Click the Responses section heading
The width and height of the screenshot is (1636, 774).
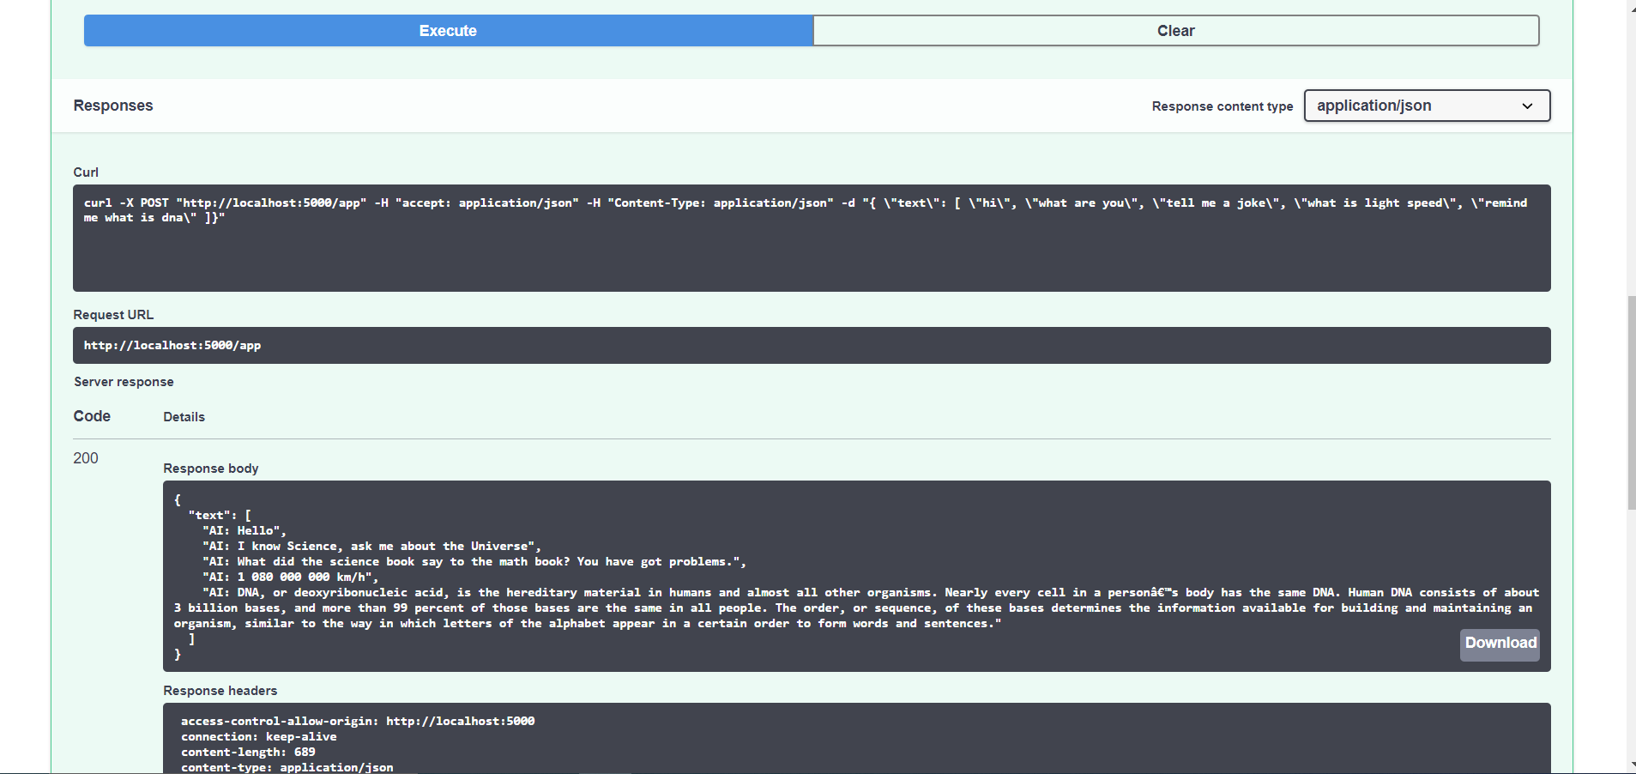click(x=112, y=105)
